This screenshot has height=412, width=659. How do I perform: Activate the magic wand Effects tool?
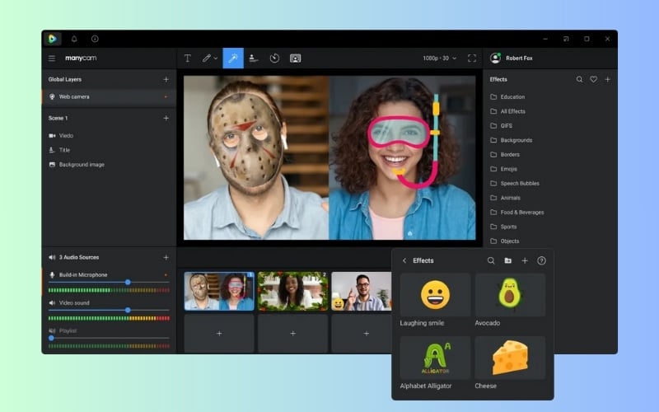coord(233,59)
